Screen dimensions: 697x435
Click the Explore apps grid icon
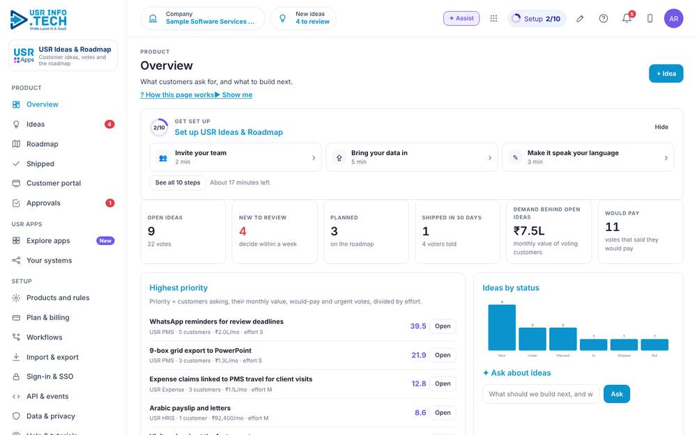pyautogui.click(x=16, y=241)
